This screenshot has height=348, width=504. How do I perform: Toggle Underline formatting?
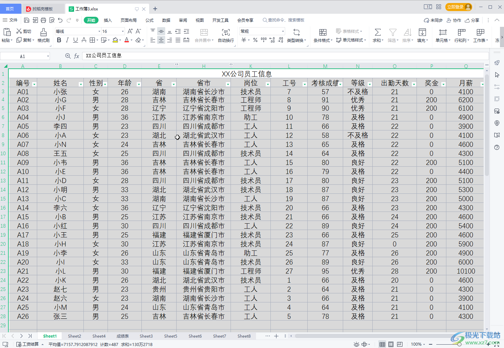[x=75, y=40]
